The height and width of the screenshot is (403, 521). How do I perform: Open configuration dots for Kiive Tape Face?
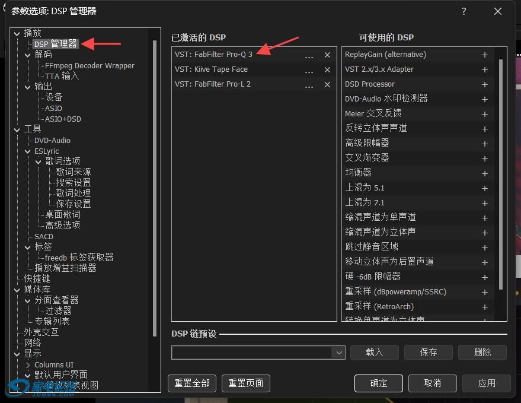(309, 70)
